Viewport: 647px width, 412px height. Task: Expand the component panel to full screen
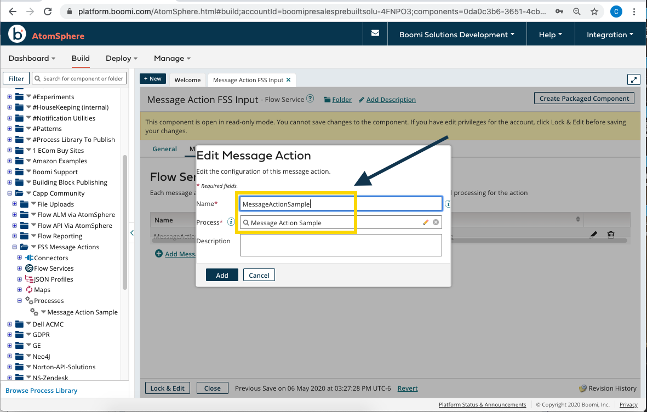pyautogui.click(x=633, y=79)
